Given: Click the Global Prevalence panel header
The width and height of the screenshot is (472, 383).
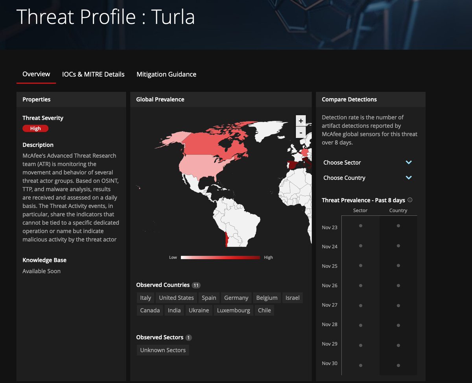Looking at the screenshot, I should coord(221,99).
